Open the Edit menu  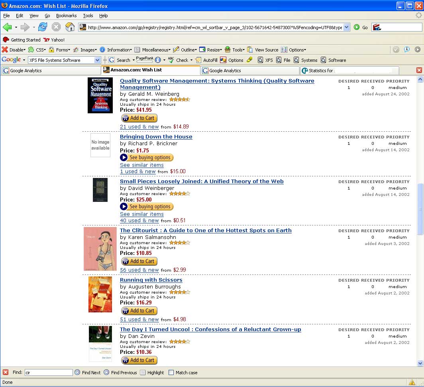20,16
